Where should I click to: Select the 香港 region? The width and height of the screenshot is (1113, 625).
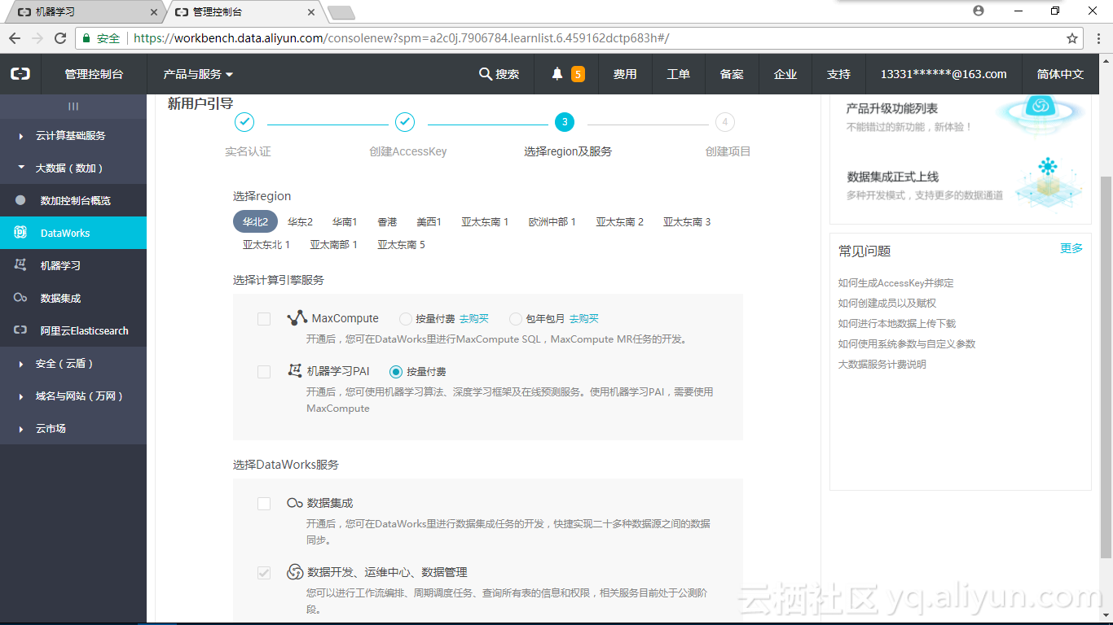(387, 222)
